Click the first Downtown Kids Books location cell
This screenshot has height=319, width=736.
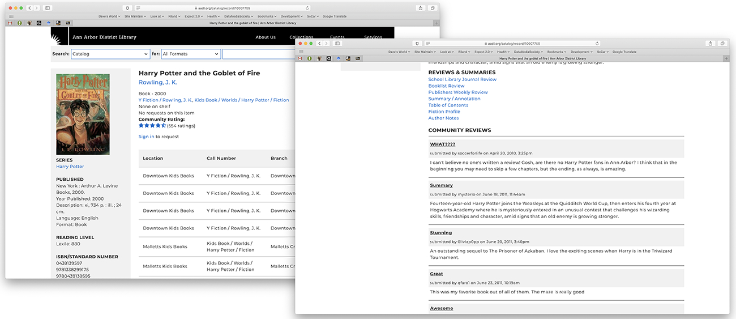click(x=168, y=176)
